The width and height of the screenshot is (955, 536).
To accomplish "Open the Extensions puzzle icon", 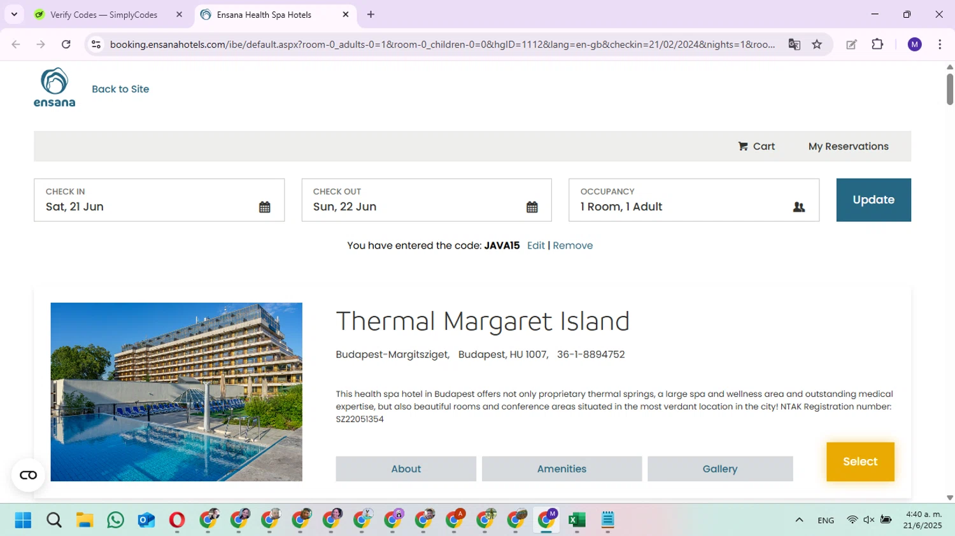I will (x=877, y=45).
